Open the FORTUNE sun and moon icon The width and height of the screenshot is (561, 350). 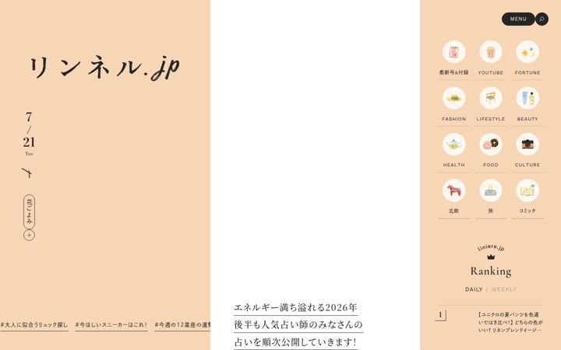click(x=527, y=52)
